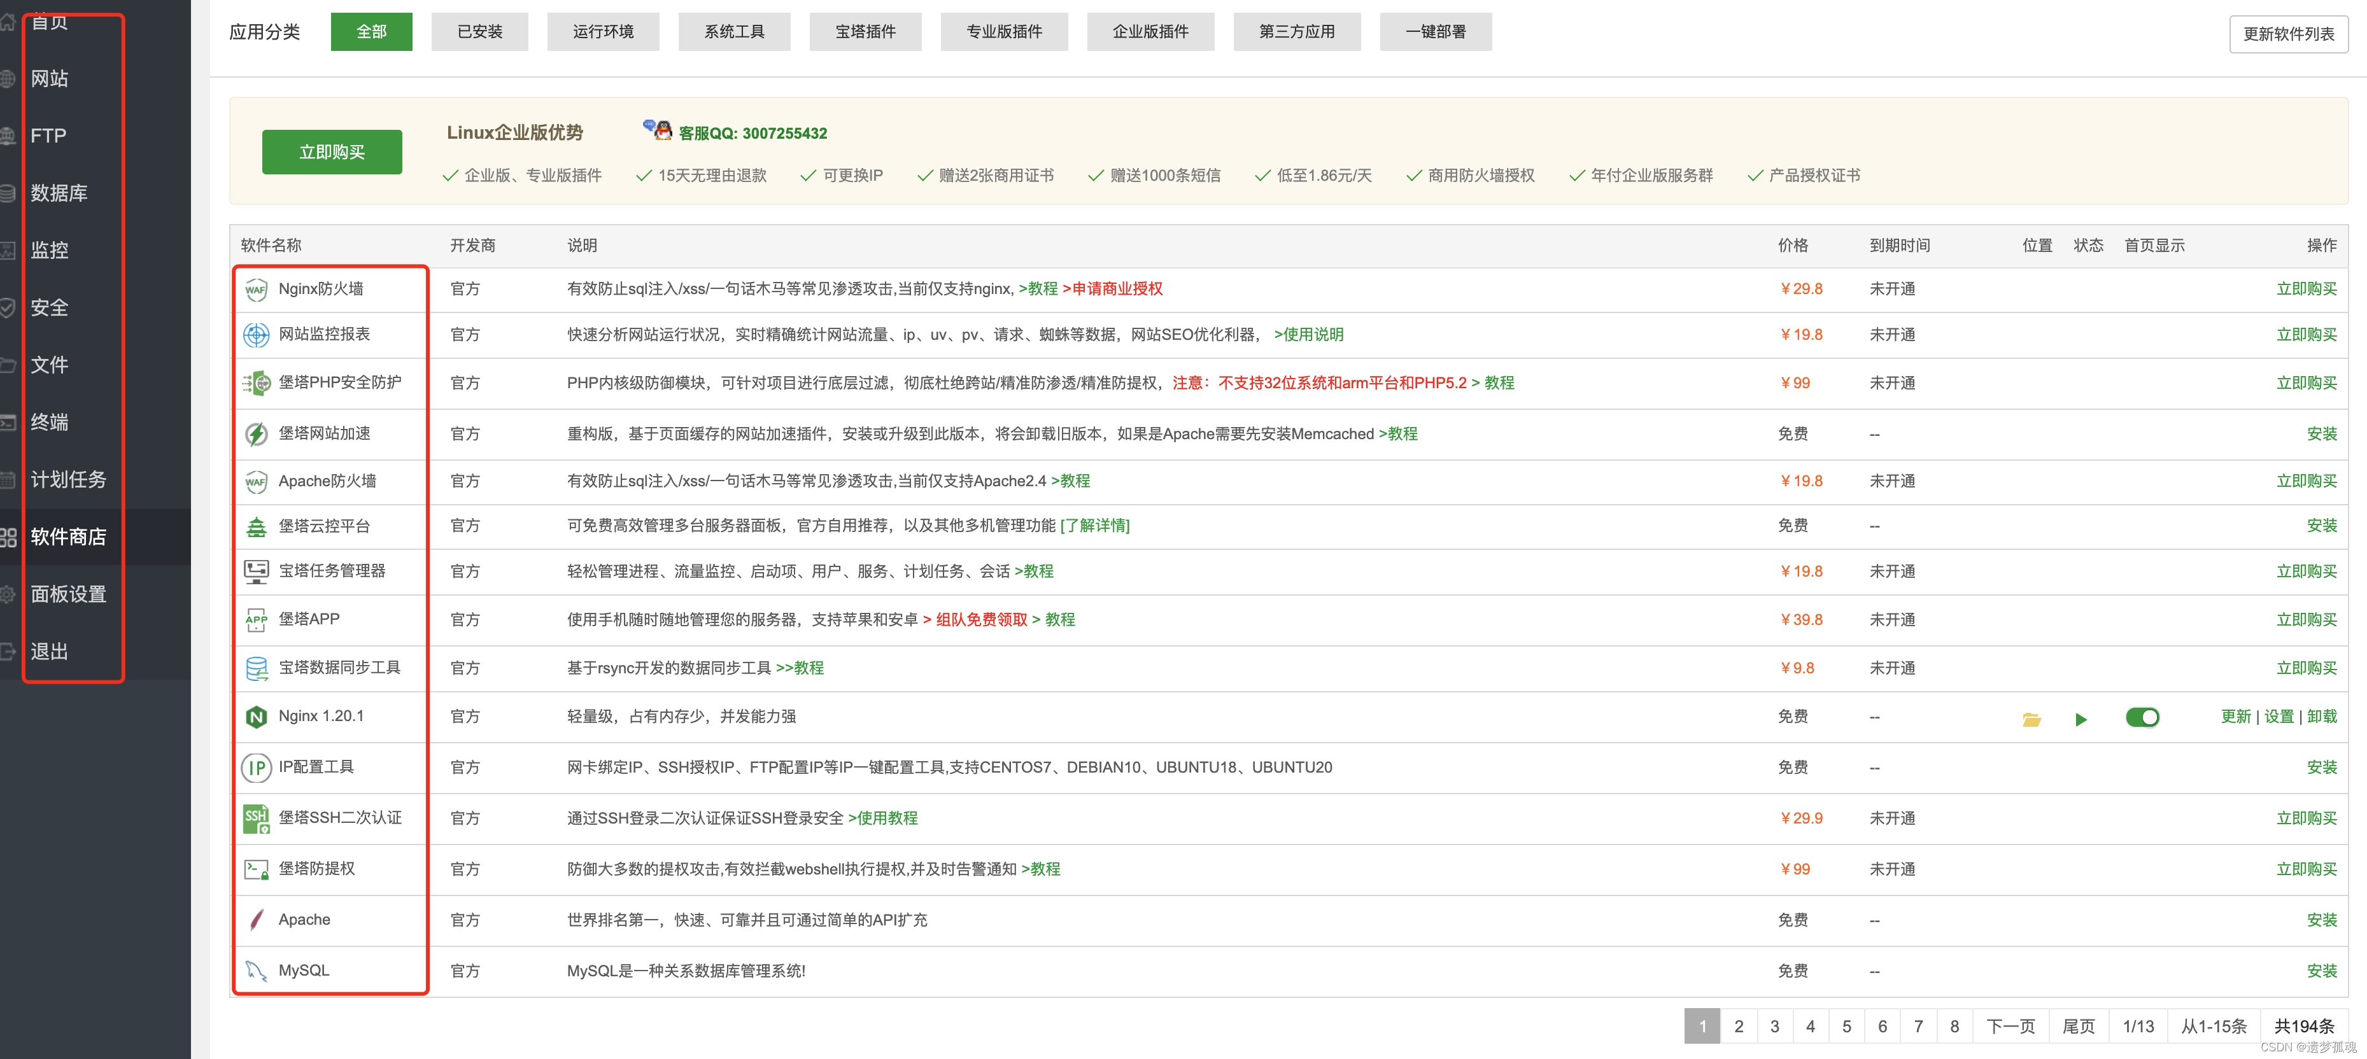Click the 堡塔网站加速 lightning icon
Image resolution: width=2367 pixels, height=1059 pixels.
point(257,433)
